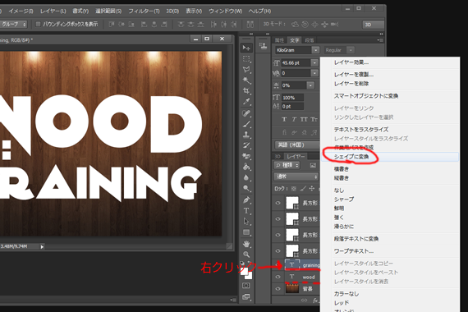Image resolution: width=468 pixels, height=312 pixels.
Task: Click the Auto-Align Layers icon
Action: coord(250,24)
